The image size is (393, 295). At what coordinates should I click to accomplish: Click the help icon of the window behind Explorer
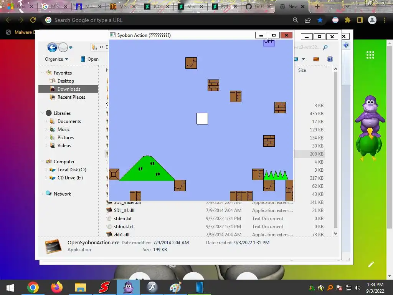pos(346,45)
